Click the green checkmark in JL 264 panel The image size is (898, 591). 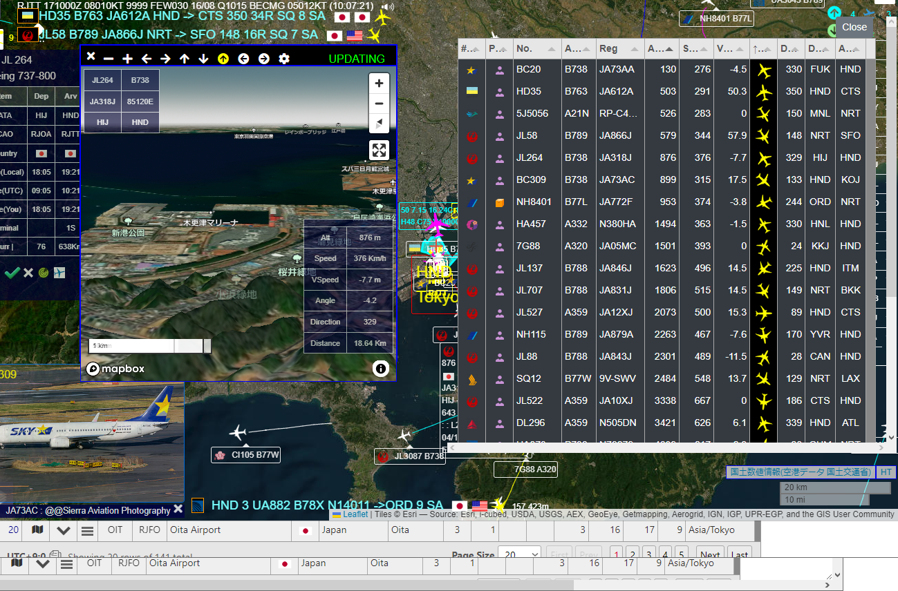pos(12,273)
